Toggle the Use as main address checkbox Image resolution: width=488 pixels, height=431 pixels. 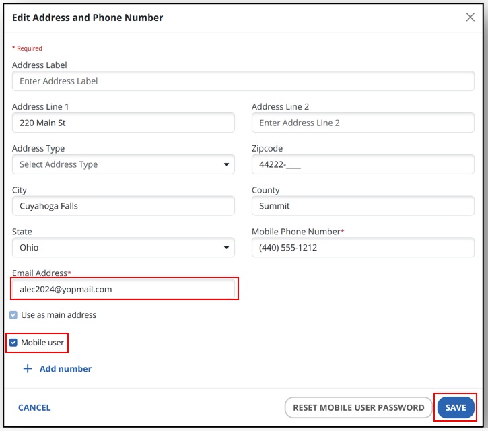coord(13,315)
